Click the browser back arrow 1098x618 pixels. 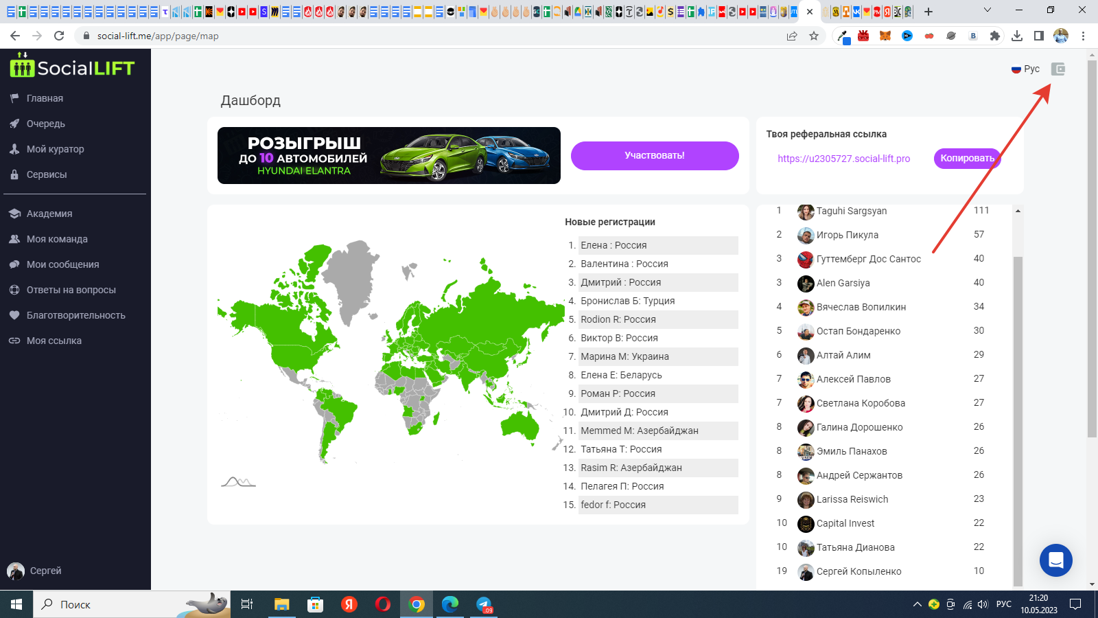[x=15, y=36]
